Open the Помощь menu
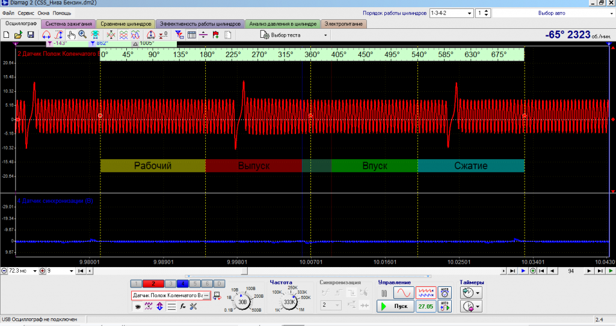Viewport: 616px width, 326px height. [62, 13]
